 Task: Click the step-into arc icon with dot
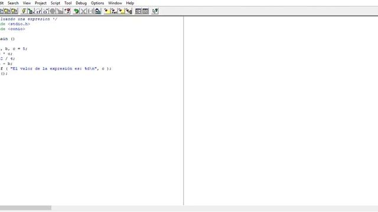[45, 11]
